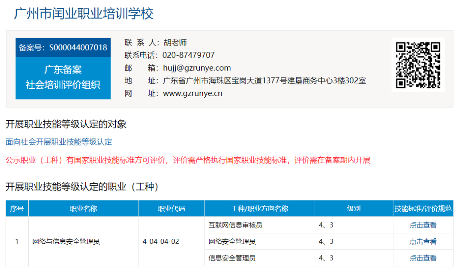
Task: Click the 广东备案 社会培训评价组织 badge
Action: point(63,78)
